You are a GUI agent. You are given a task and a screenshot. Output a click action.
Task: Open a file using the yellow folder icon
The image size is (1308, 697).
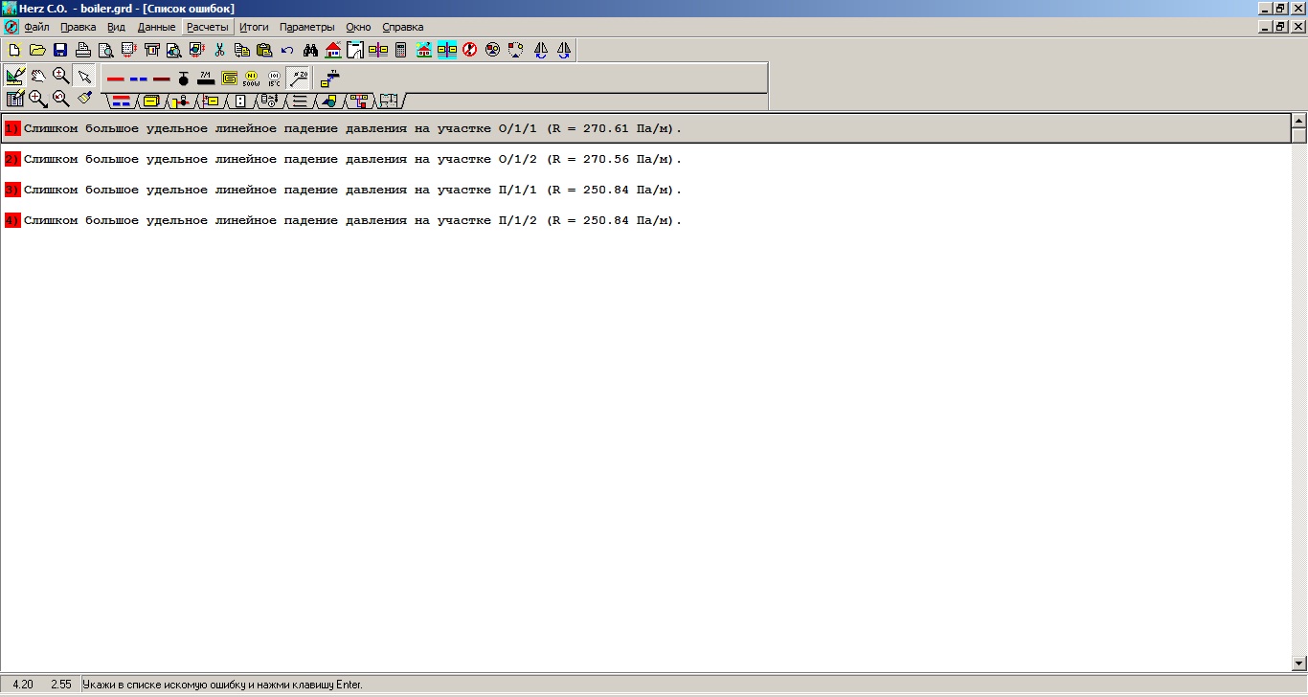[37, 50]
